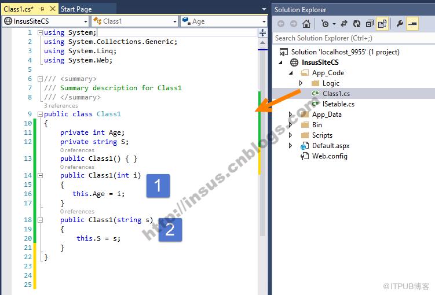Screen dimensions: 435x295
Task: Expand the Logic folder arrow
Action: (301, 83)
